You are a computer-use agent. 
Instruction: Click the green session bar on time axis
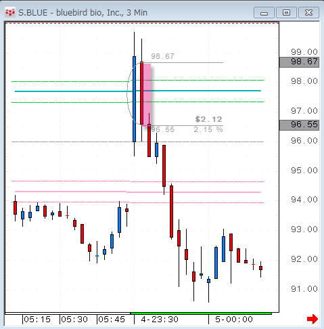pos(201,313)
